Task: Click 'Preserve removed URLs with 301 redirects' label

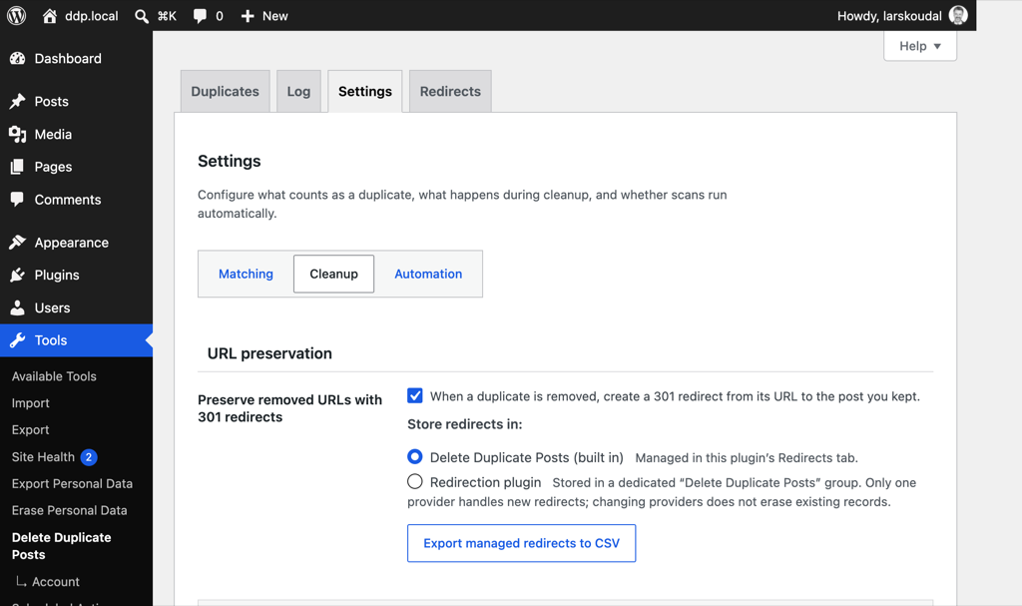Action: tap(290, 408)
